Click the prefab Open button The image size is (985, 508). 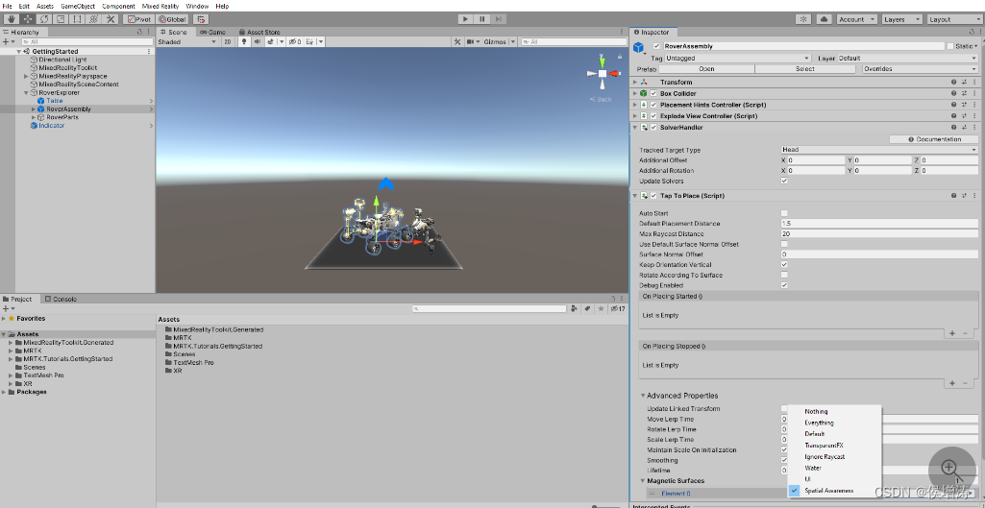706,69
